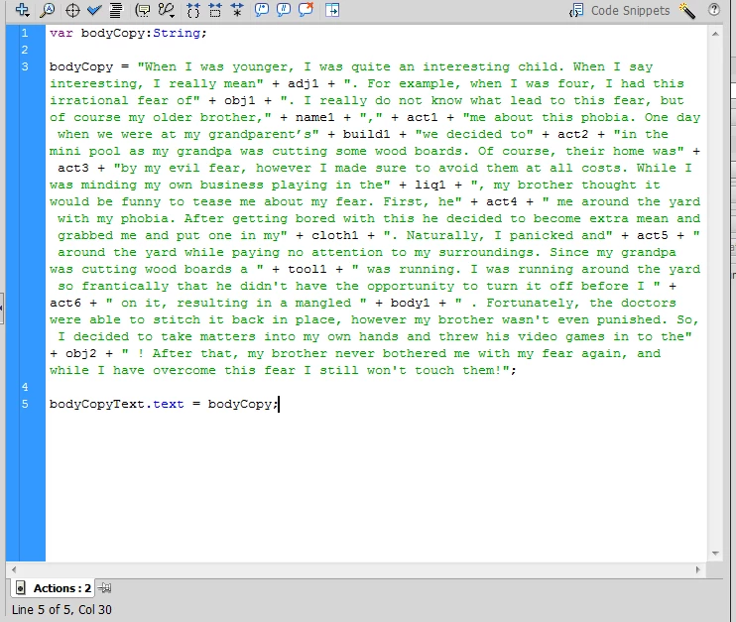Click 'Line 5 of 5, Col 30' status text
The image size is (736, 622).
pos(61,609)
